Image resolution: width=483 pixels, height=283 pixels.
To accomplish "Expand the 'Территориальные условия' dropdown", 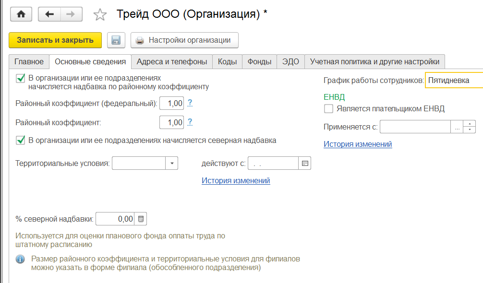I will pyautogui.click(x=172, y=164).
